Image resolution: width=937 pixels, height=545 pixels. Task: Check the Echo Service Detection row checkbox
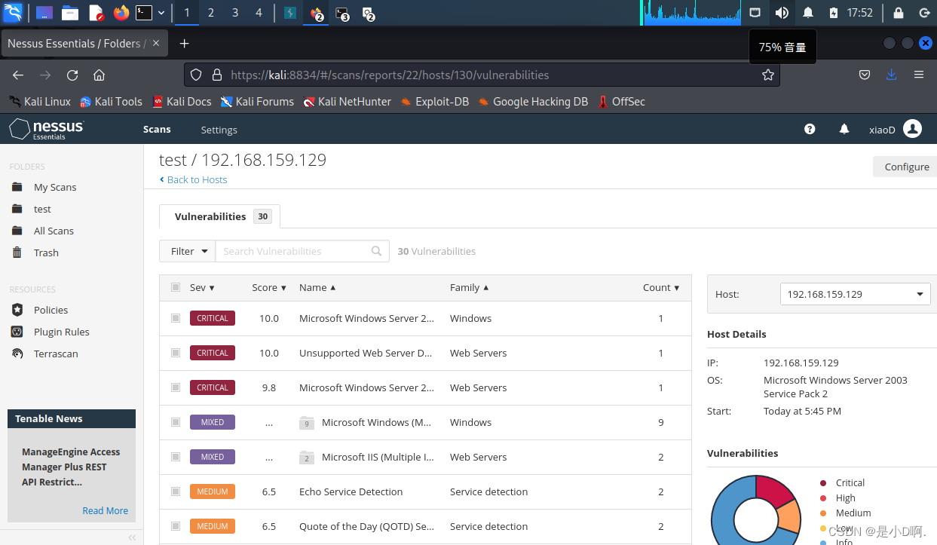[x=176, y=491]
